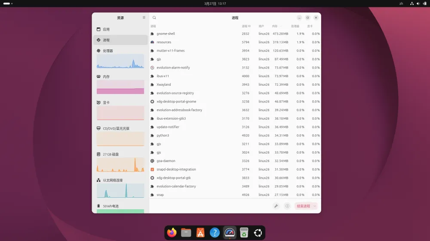Click Resources monitor dock icon

pyautogui.click(x=230, y=233)
